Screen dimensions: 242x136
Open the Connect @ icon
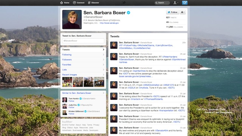pyautogui.click(x=74, y=3)
